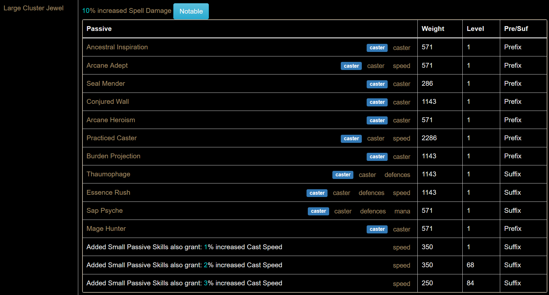Open the Conjured Wall passive
Image resolution: width=549 pixels, height=295 pixels.
point(108,102)
